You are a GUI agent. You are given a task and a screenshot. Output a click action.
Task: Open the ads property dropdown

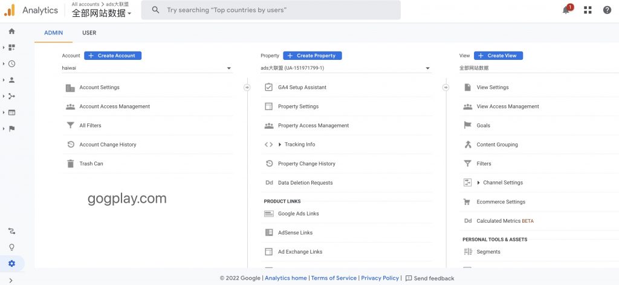pos(345,68)
